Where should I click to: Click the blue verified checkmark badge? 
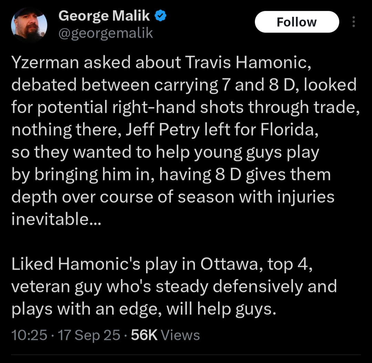pyautogui.click(x=161, y=16)
